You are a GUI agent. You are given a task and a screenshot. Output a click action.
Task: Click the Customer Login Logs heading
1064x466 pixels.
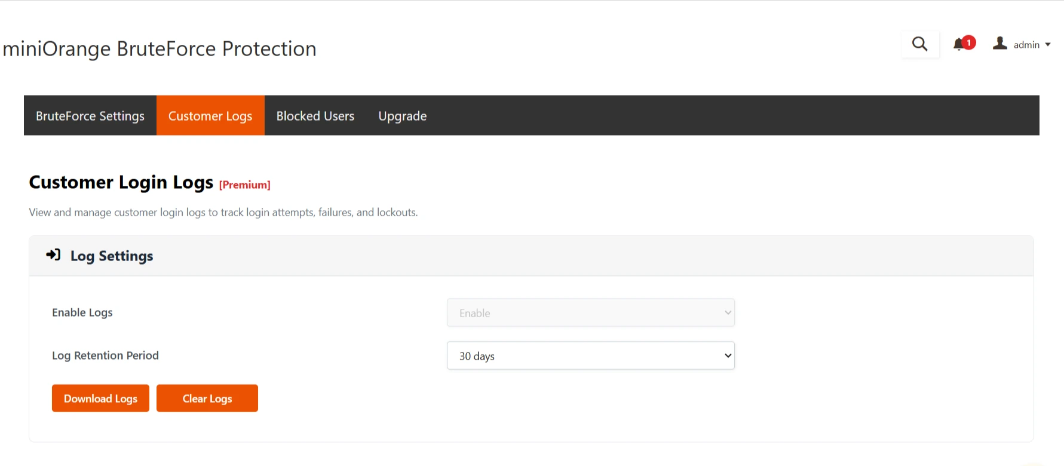[121, 182]
